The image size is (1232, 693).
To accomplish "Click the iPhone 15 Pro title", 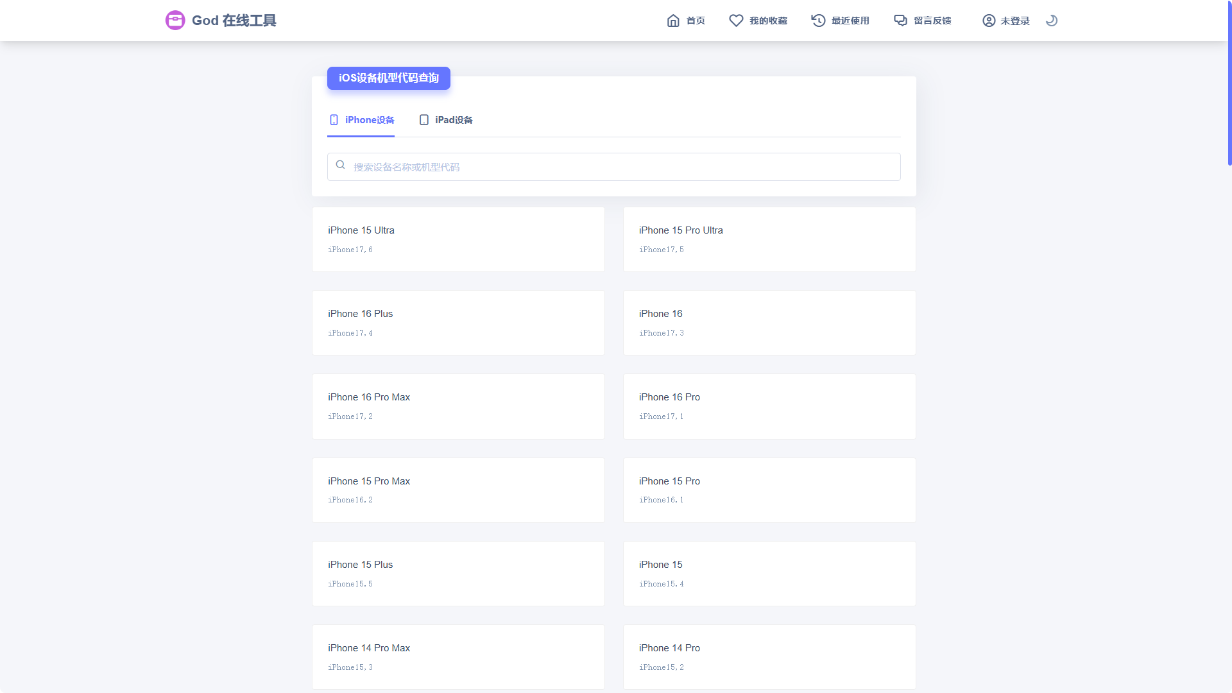I will pyautogui.click(x=669, y=481).
